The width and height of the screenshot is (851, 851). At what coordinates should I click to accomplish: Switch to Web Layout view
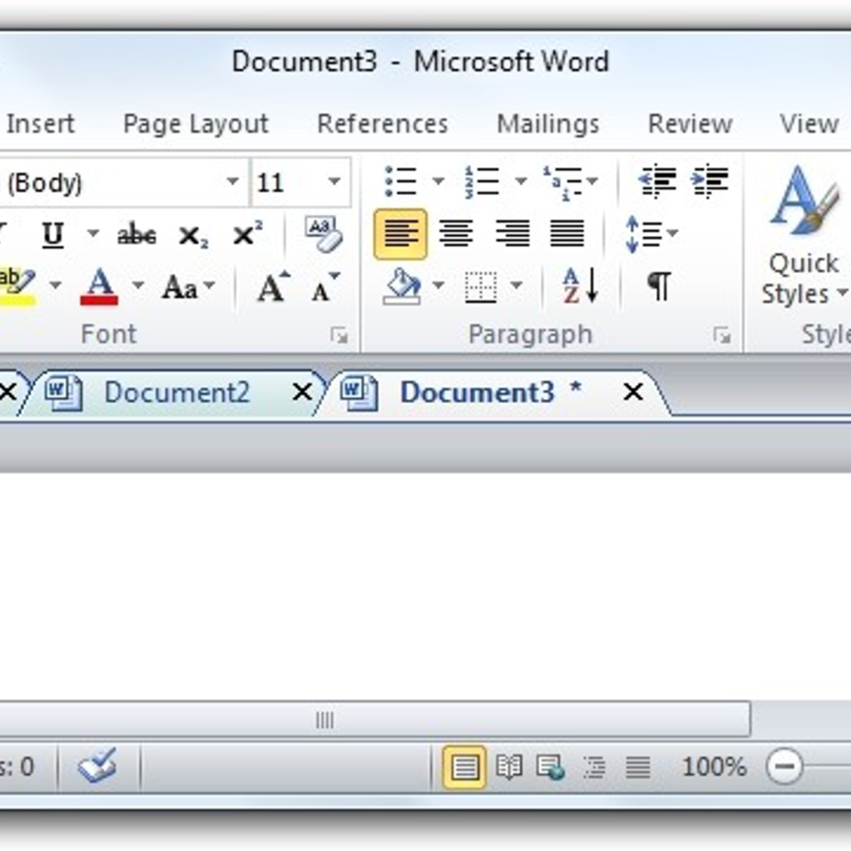[551, 767]
